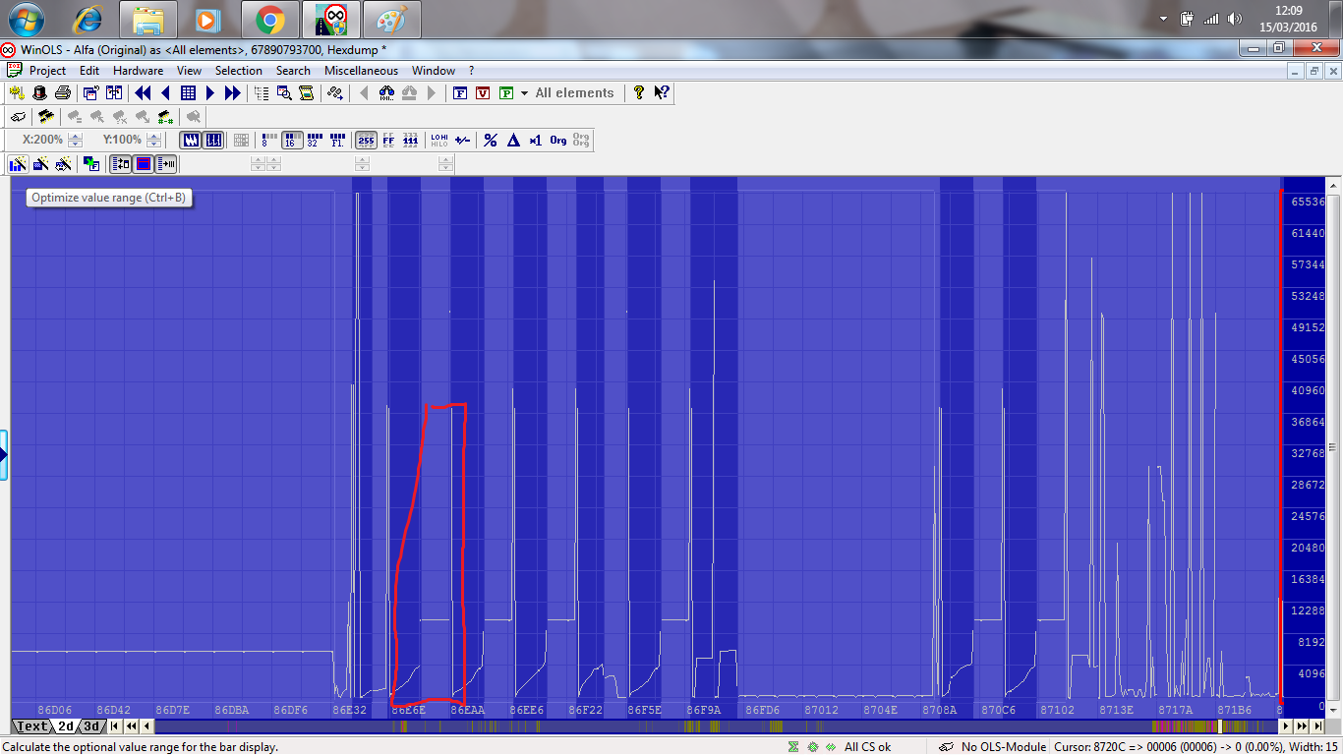Click the context help question arrow icon
The image size is (1343, 755).
tap(662, 93)
